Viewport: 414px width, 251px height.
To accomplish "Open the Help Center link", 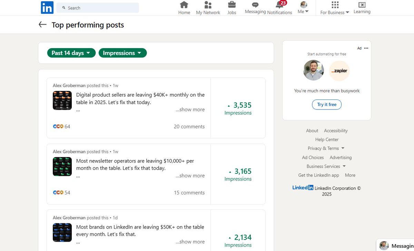I will click(x=327, y=140).
